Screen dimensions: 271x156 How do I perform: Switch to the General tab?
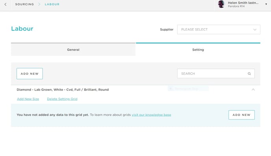coord(73,50)
